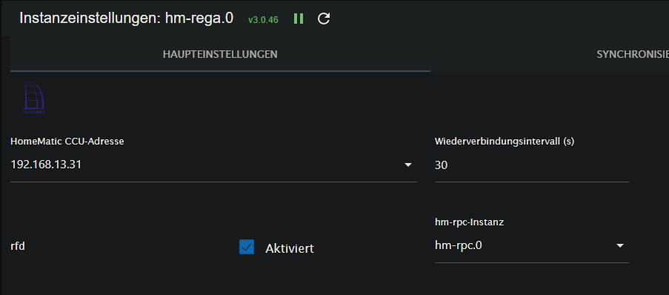Click the HomeMatic CCU-Adresse field label
This screenshot has height=295, width=669.
pos(67,142)
